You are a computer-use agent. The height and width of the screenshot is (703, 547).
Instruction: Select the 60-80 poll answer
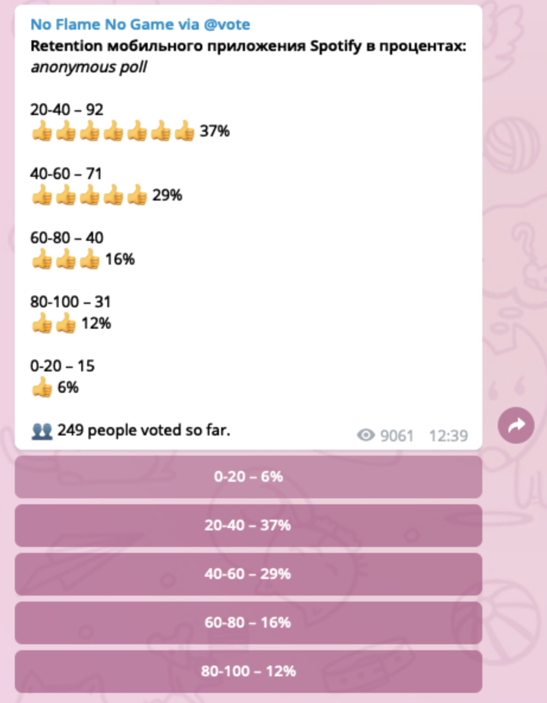(248, 622)
